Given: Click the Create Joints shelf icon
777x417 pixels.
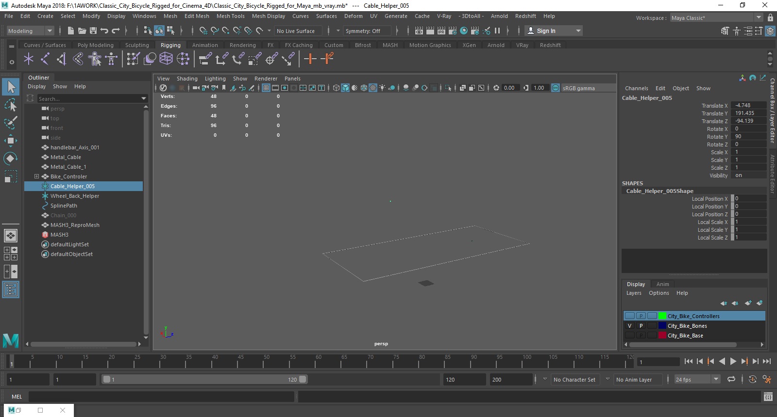Looking at the screenshot, I should (45, 59).
